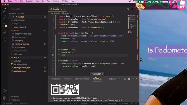Switch to the Output tab
This screenshot has height=105, width=187.
67,79
